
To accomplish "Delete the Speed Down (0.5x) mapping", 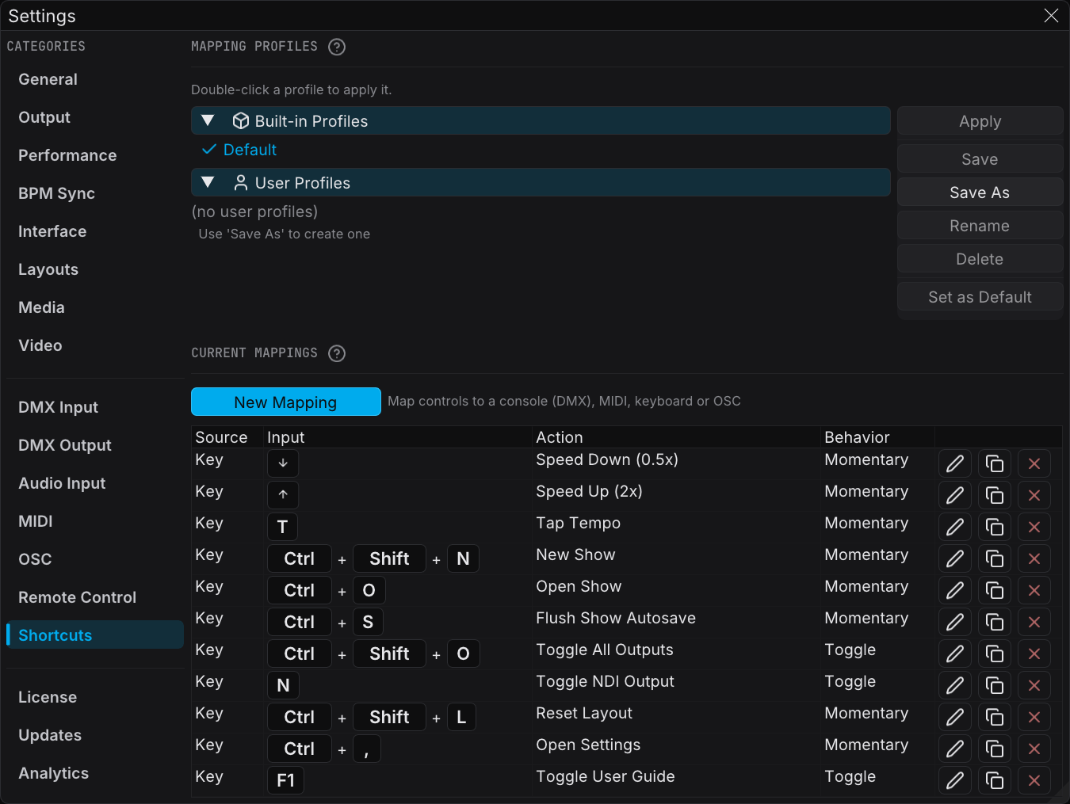I will (x=1034, y=463).
